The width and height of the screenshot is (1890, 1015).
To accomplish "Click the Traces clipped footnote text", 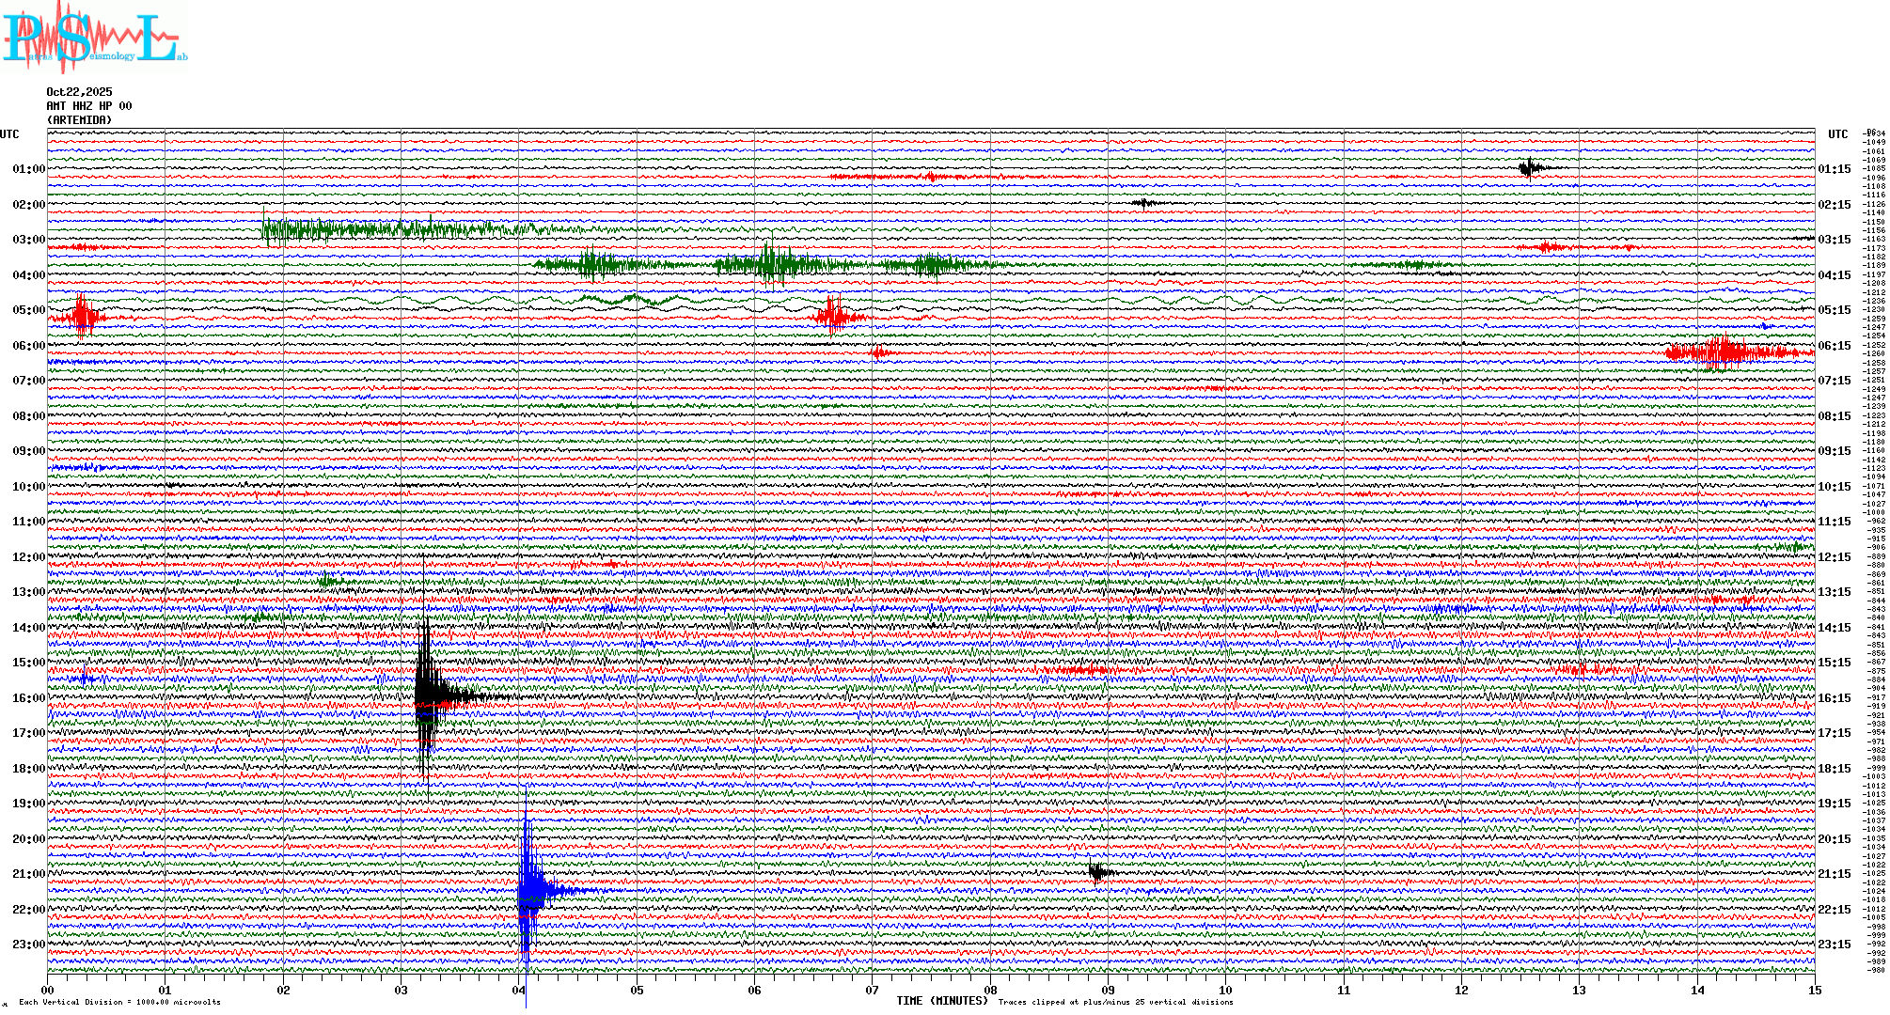I will tap(1115, 1002).
